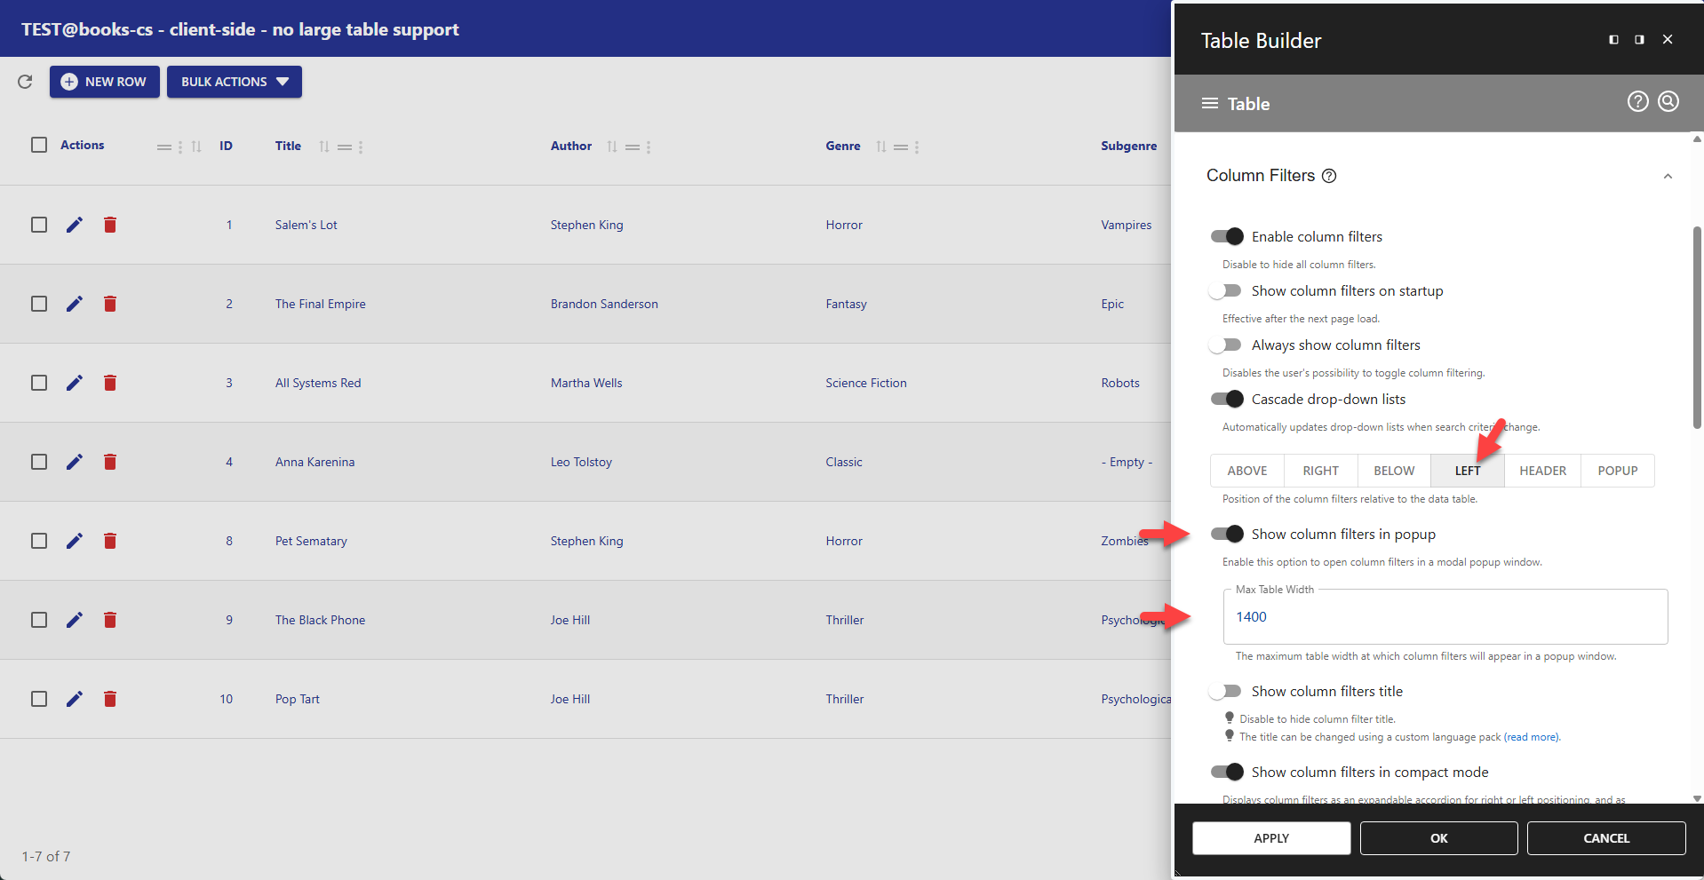Dock Table Builder panel to right
1704x880 pixels.
coord(1639,39)
